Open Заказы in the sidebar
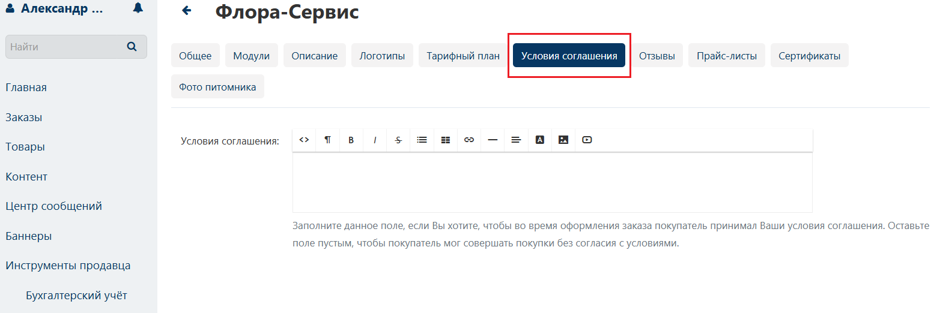The width and height of the screenshot is (940, 313). click(x=24, y=118)
